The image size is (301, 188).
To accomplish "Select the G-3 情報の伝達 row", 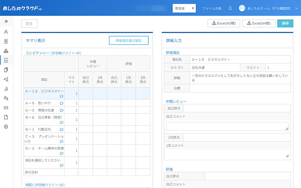I will [x=87, y=110].
